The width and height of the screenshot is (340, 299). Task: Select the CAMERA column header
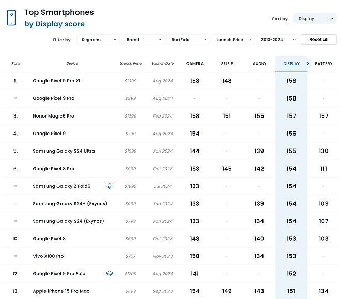[195, 64]
